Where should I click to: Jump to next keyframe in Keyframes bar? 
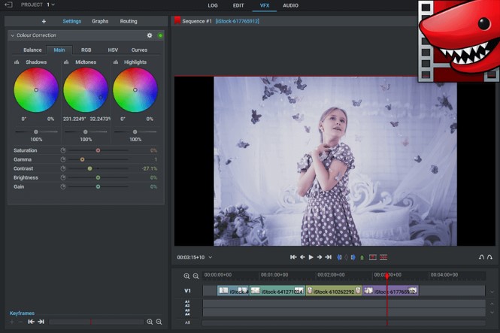point(41,322)
